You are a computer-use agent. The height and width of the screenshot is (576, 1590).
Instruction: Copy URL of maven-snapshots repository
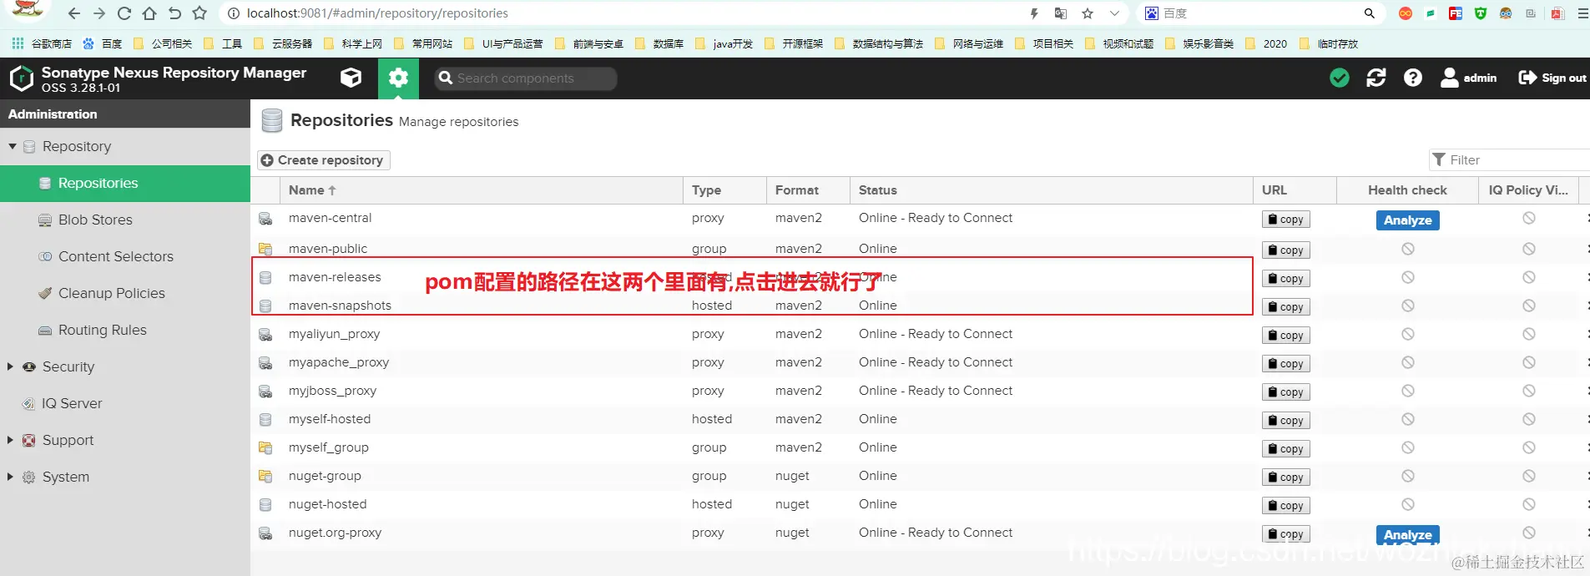coord(1285,307)
